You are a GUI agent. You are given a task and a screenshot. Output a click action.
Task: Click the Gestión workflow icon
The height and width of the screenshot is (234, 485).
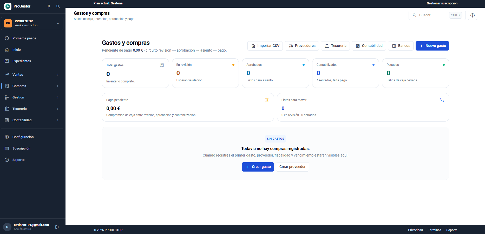tap(7, 97)
